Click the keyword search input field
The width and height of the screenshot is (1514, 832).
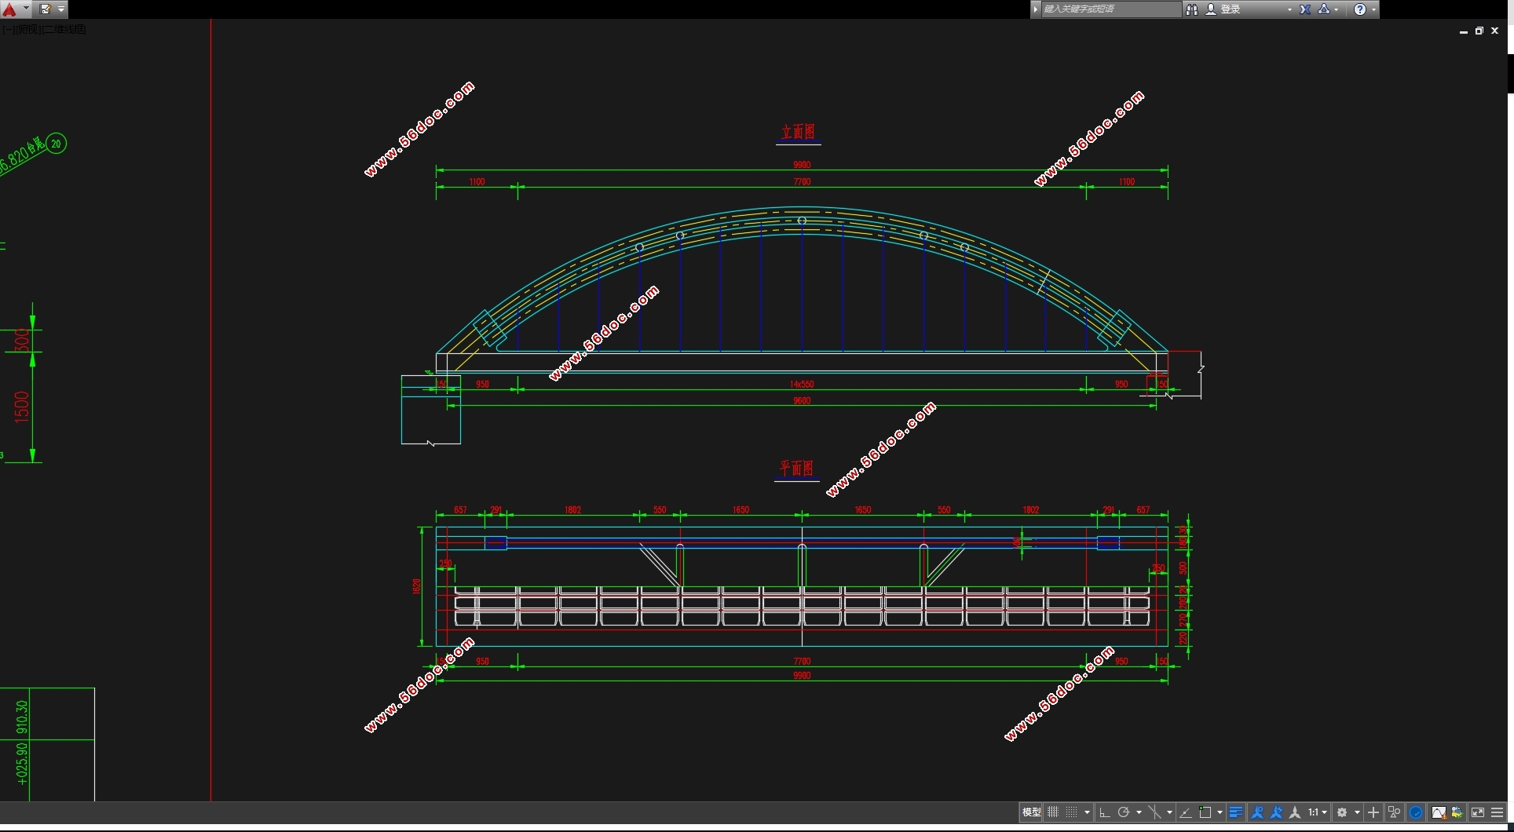[x=1109, y=9]
